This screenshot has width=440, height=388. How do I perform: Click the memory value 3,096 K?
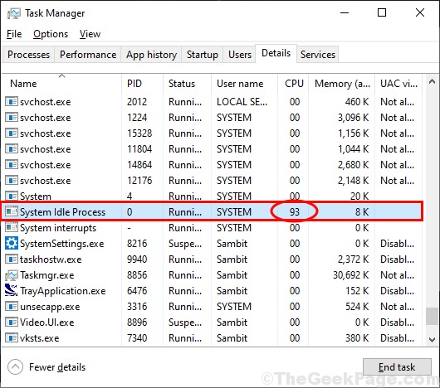click(x=354, y=118)
